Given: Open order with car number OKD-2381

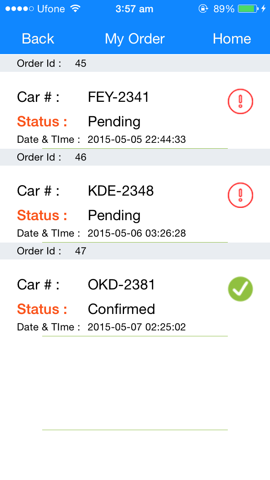Looking at the screenshot, I should 121,285.
